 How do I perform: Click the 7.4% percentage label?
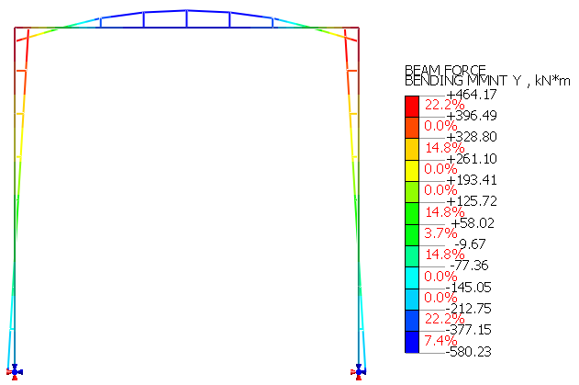pos(440,340)
